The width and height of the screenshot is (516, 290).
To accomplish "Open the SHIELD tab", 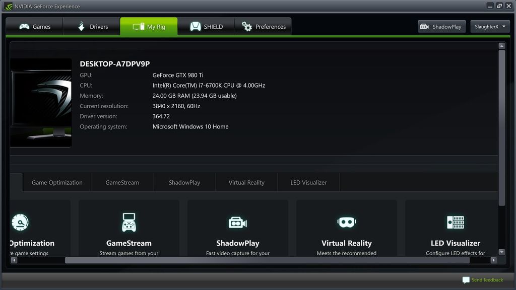I will (x=206, y=27).
